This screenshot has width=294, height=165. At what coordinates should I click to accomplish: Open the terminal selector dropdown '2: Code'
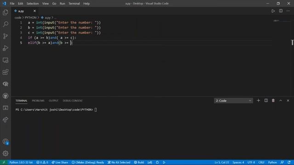(x=233, y=101)
